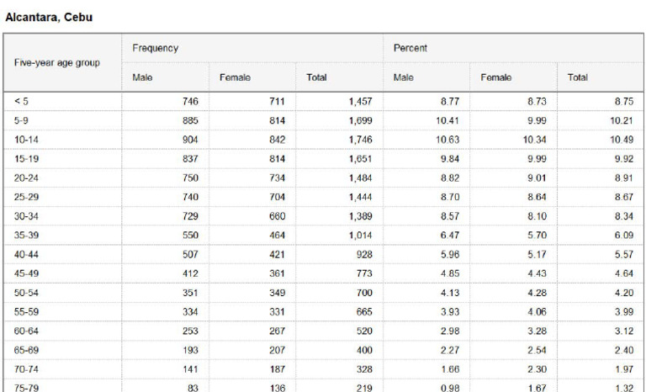The image size is (646, 392).
Task: Select the Total header under Percent
Action: [578, 77]
